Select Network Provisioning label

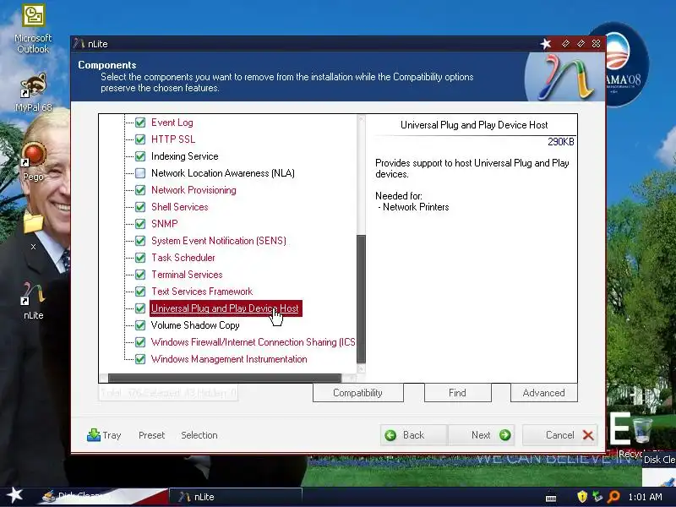[194, 190]
